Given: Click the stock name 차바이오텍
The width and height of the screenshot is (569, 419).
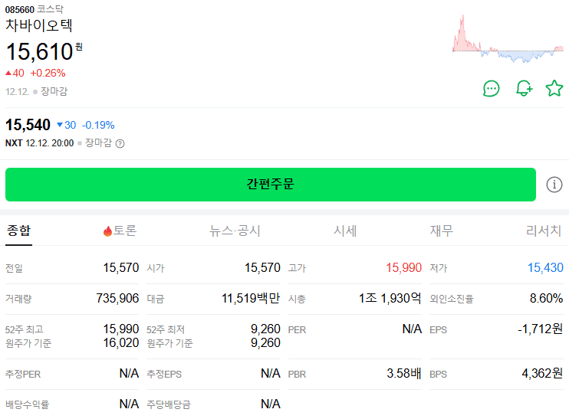Looking at the screenshot, I should pyautogui.click(x=39, y=25).
